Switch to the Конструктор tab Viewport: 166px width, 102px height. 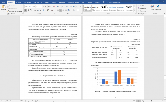[x=38, y=2]
